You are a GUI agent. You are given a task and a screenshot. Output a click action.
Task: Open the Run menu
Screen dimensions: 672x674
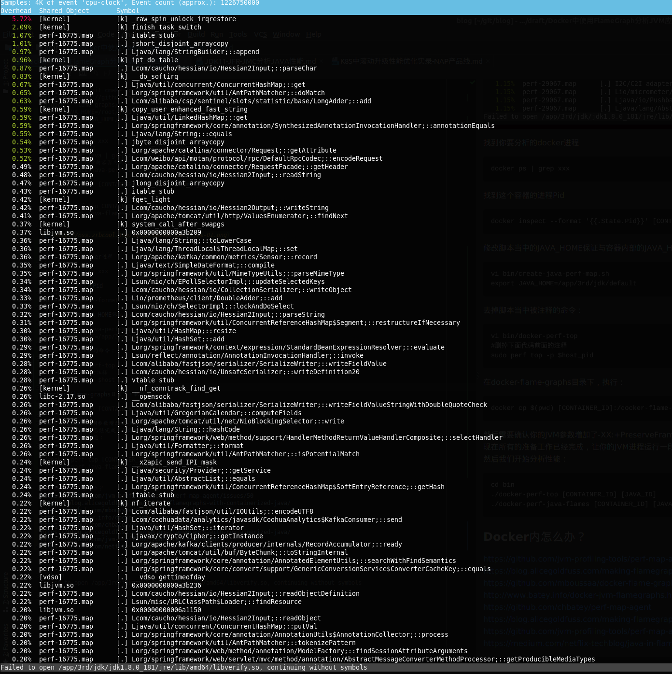point(217,34)
